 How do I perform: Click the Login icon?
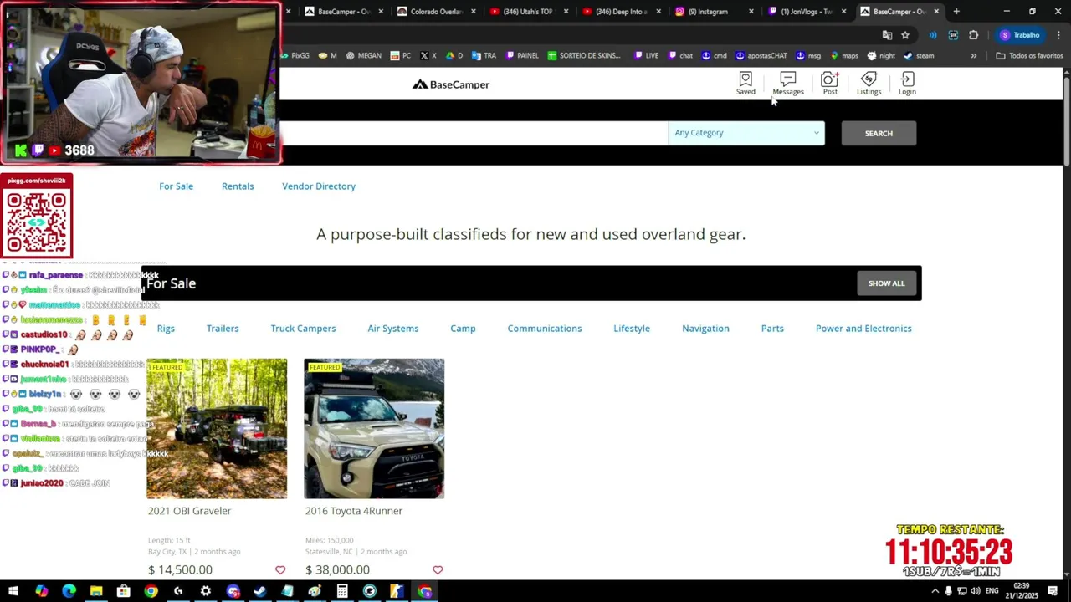pyautogui.click(x=907, y=83)
